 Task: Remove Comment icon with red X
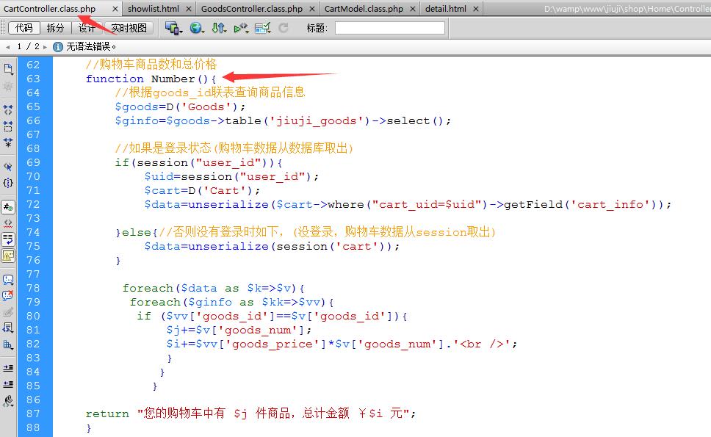[x=8, y=295]
